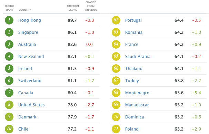Image resolution: width=209 pixels, height=134 pixels.
Task: Open the Singapore country page
Action: (x=28, y=32)
